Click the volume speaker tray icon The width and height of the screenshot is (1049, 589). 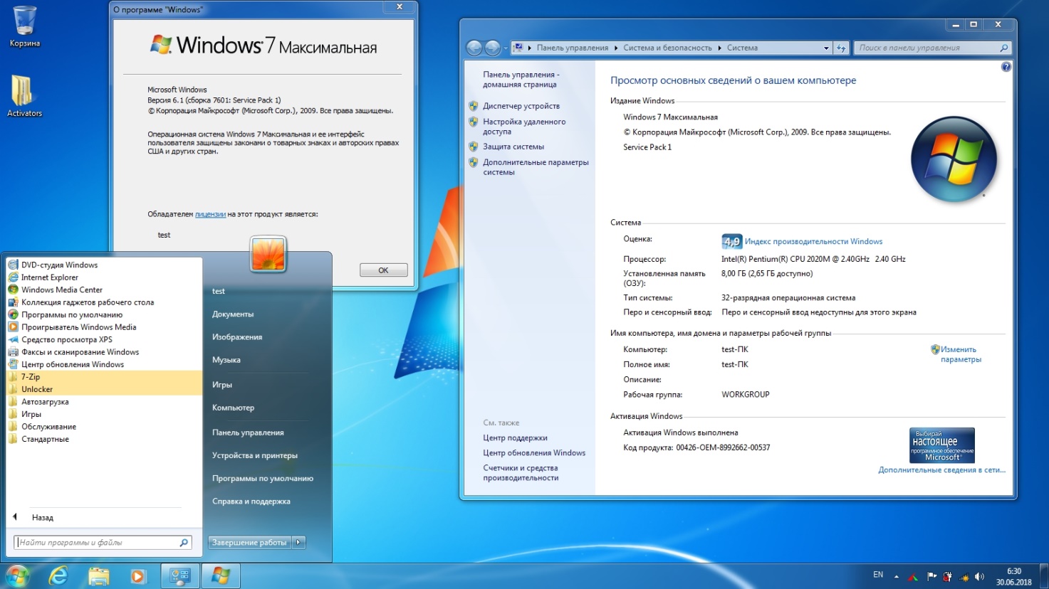click(979, 576)
